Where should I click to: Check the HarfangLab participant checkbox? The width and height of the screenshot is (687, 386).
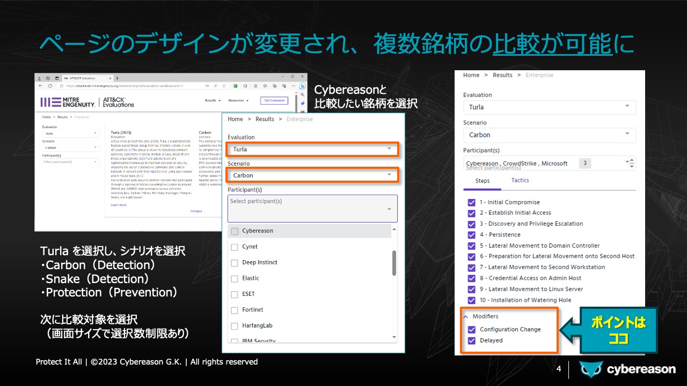point(235,325)
